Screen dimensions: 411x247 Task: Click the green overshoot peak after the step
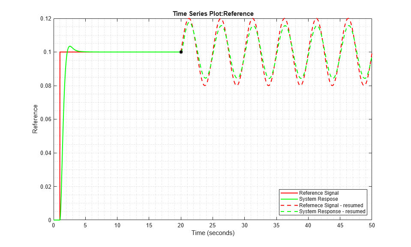70,46
